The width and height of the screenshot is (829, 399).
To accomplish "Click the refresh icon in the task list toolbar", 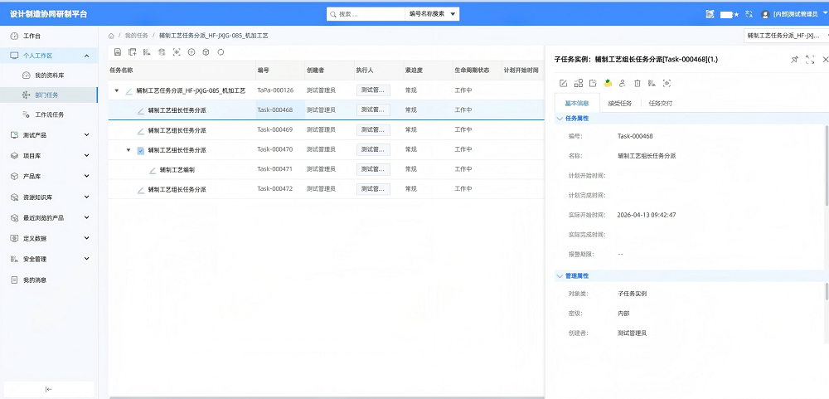I will pyautogui.click(x=221, y=52).
